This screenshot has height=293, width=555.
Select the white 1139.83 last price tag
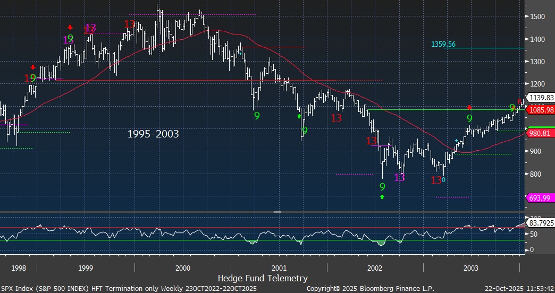542,98
